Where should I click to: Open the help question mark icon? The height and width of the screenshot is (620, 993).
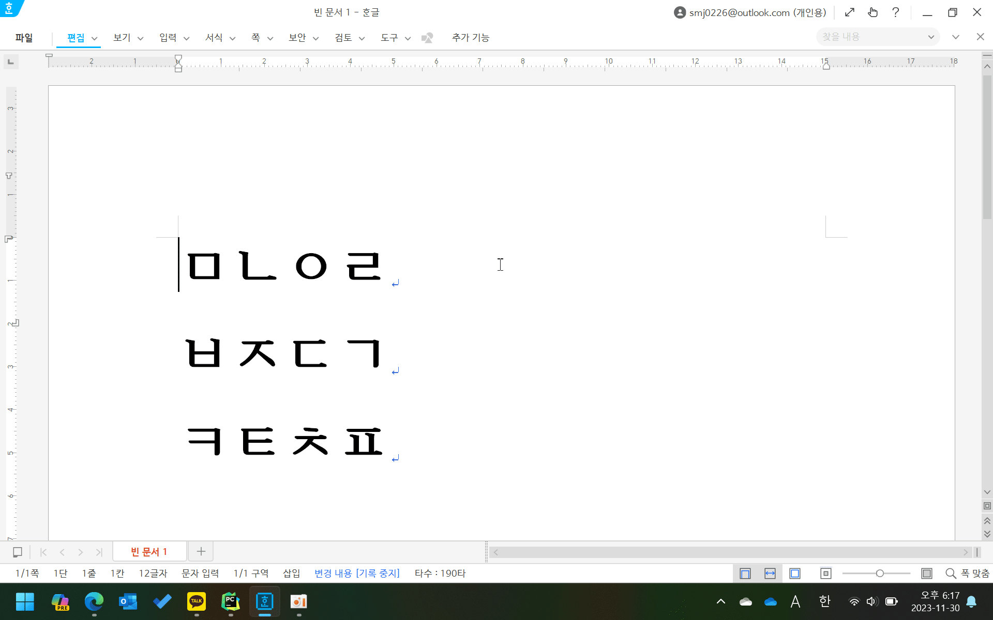(x=896, y=12)
